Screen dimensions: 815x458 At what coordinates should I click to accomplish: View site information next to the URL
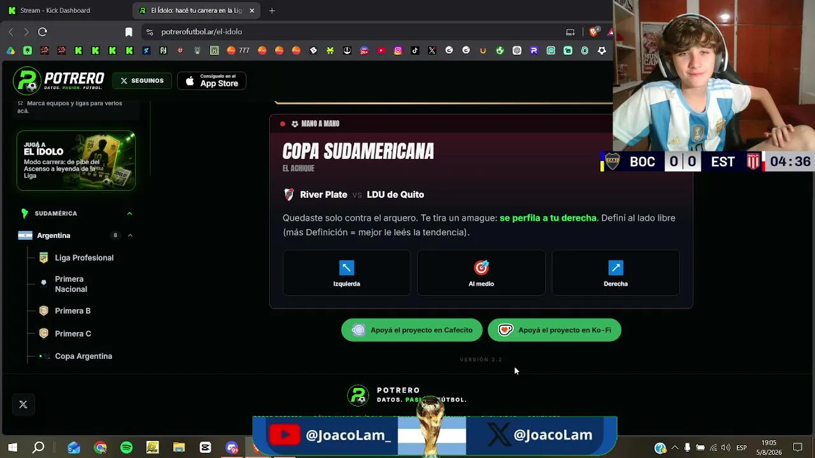pos(150,32)
